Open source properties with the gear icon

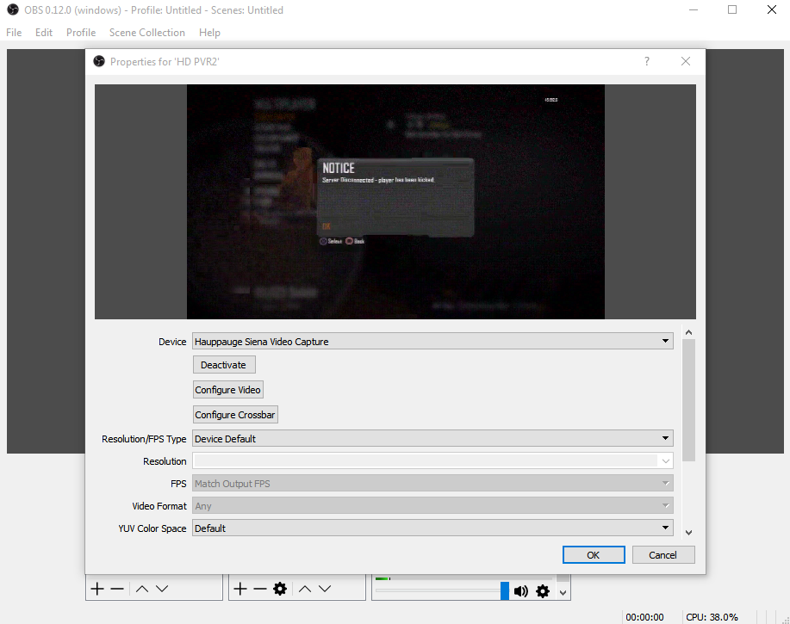click(280, 589)
